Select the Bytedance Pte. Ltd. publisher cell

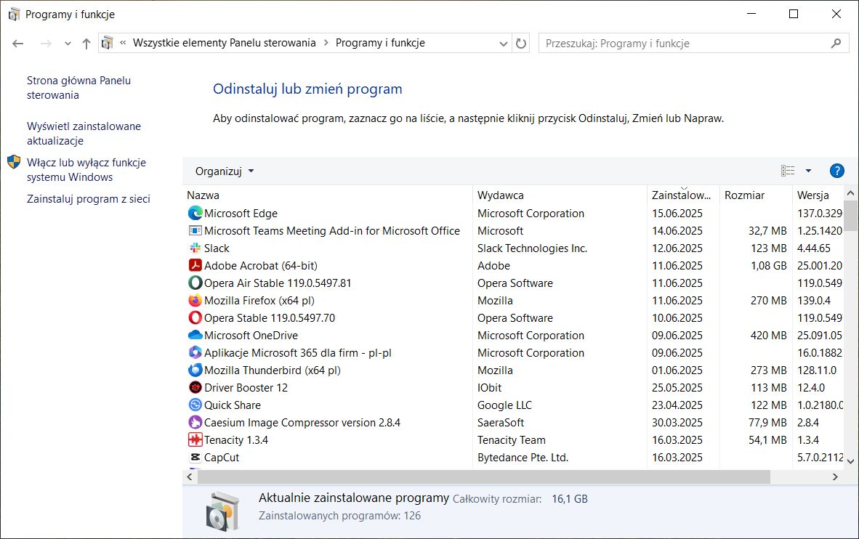[x=523, y=458]
